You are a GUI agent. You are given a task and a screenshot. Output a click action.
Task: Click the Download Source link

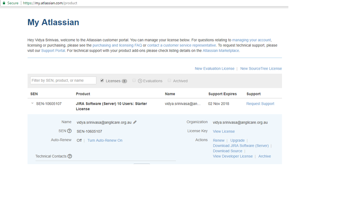click(228, 151)
